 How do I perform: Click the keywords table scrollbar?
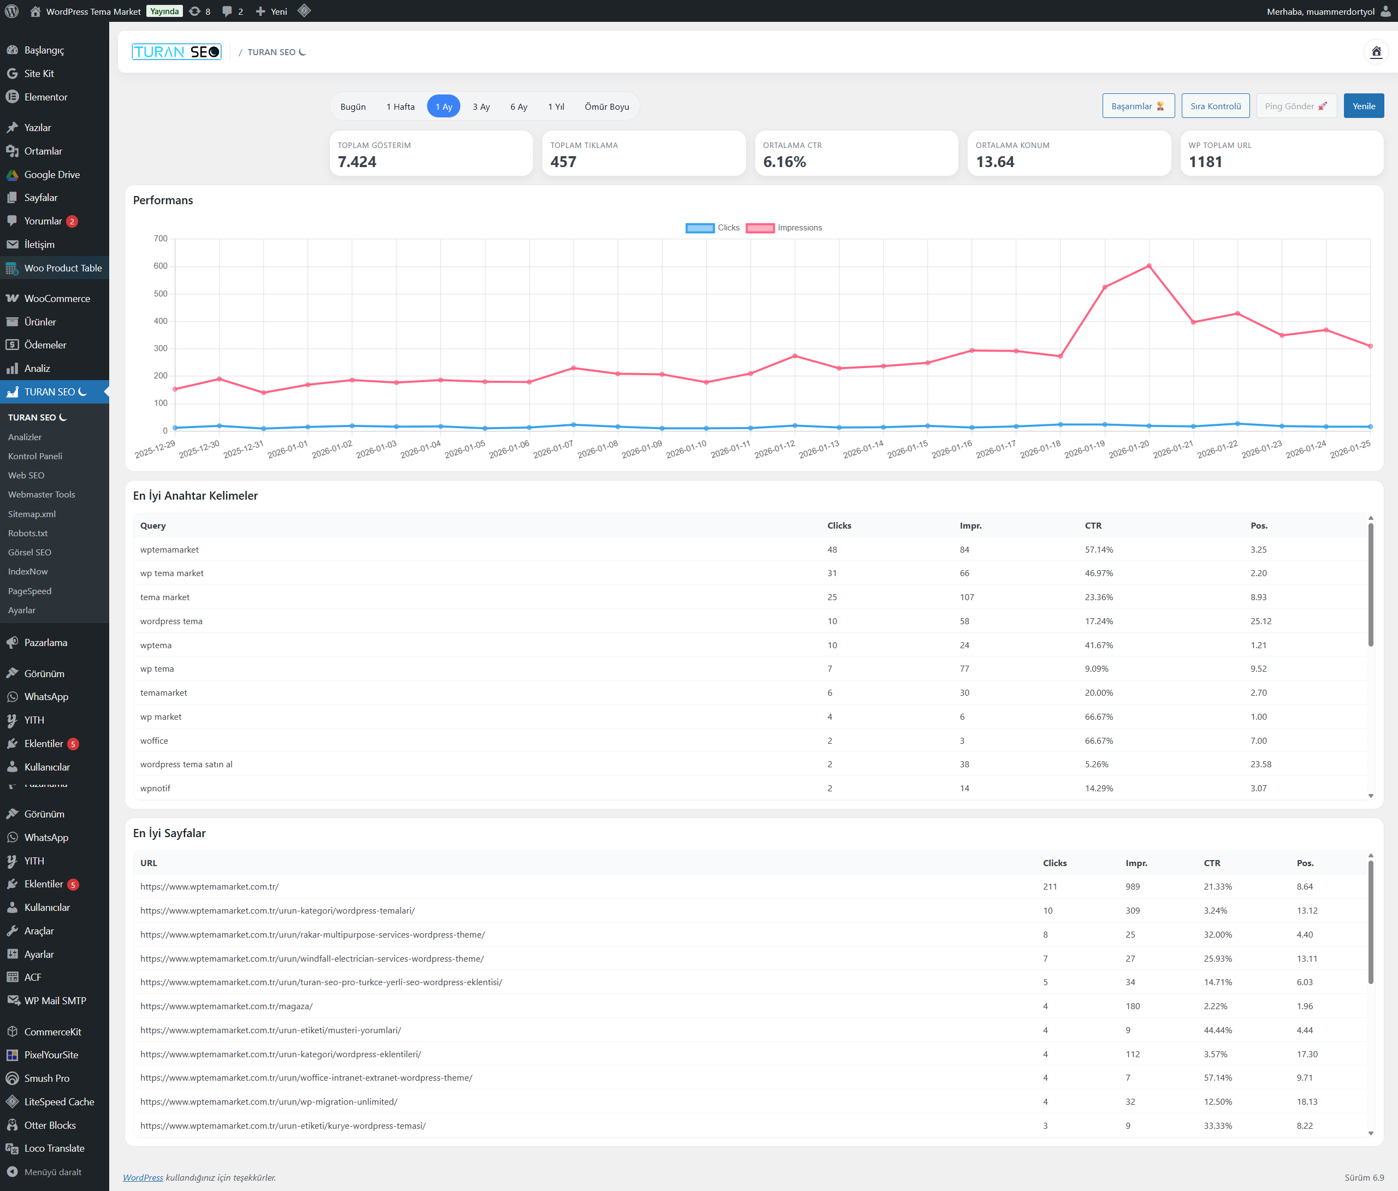[x=1370, y=584]
